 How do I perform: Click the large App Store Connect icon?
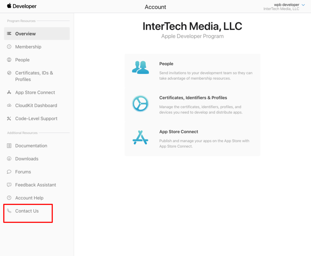[x=140, y=137]
